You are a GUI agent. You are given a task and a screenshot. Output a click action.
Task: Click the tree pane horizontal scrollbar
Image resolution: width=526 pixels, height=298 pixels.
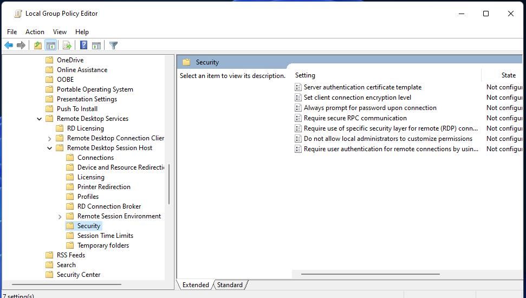pos(67,284)
